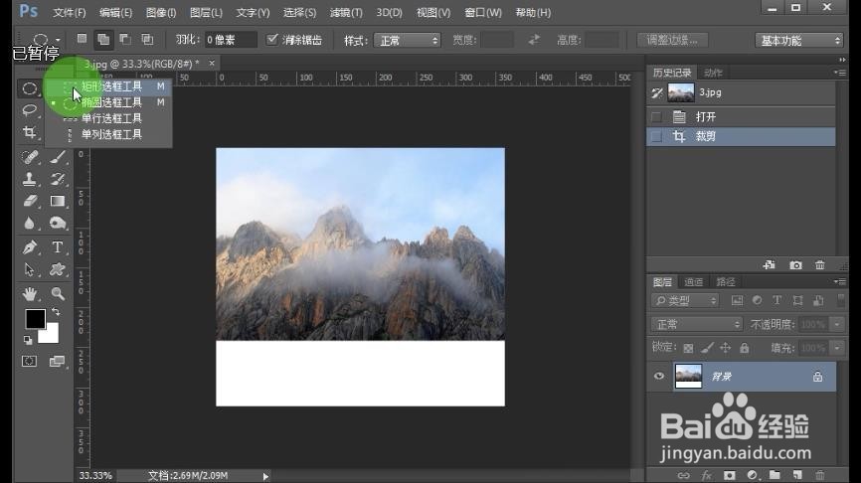Select the Brush tool
861x483 pixels.
[57, 158]
